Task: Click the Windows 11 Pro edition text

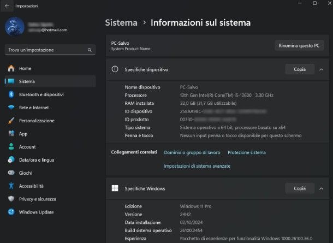Action: 195,206
